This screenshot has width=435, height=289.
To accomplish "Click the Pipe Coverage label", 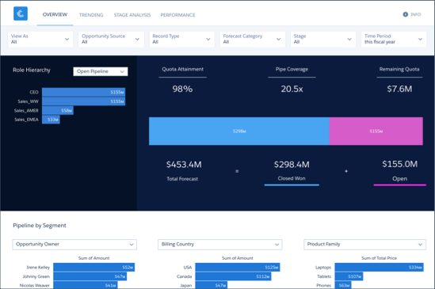I will point(292,69).
